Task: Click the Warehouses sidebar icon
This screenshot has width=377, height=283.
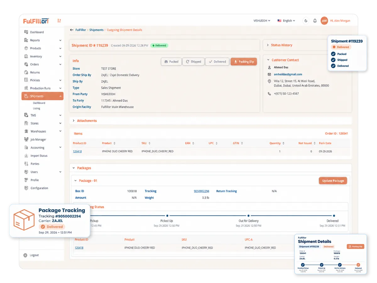Action: click(x=26, y=131)
